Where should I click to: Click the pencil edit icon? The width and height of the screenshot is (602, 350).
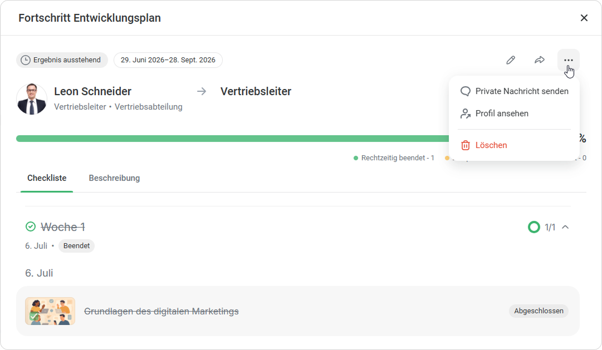coord(510,60)
